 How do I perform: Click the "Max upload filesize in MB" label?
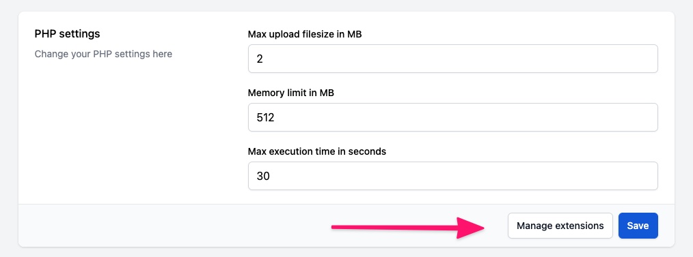305,34
